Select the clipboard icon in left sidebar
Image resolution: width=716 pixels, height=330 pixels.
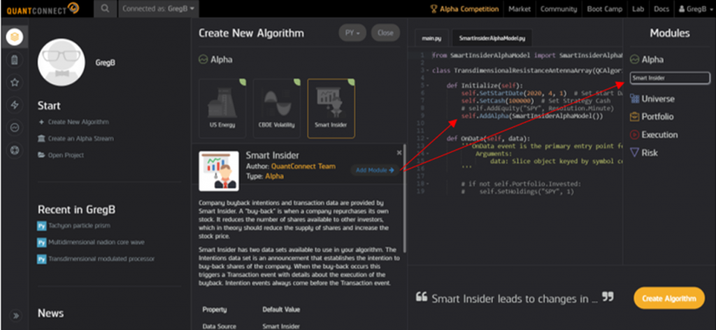(x=15, y=60)
